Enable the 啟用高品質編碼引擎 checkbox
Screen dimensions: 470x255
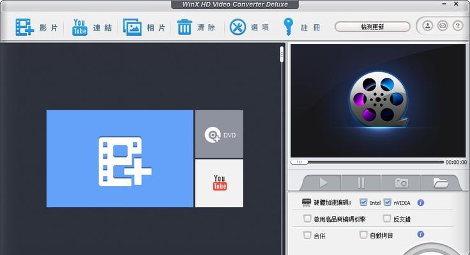click(307, 219)
